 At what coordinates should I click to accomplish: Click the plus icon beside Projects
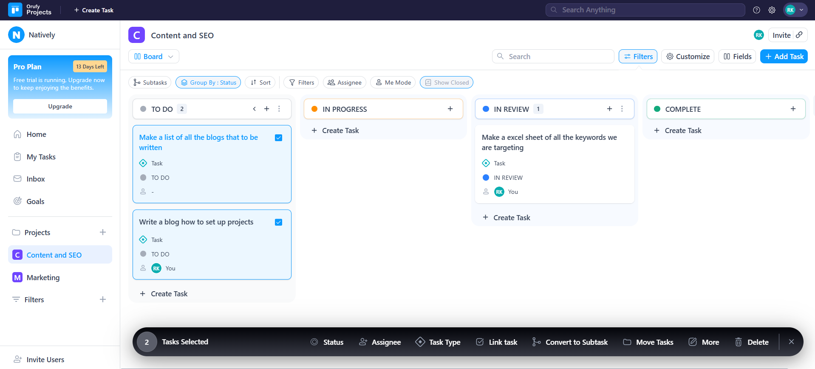pyautogui.click(x=103, y=232)
